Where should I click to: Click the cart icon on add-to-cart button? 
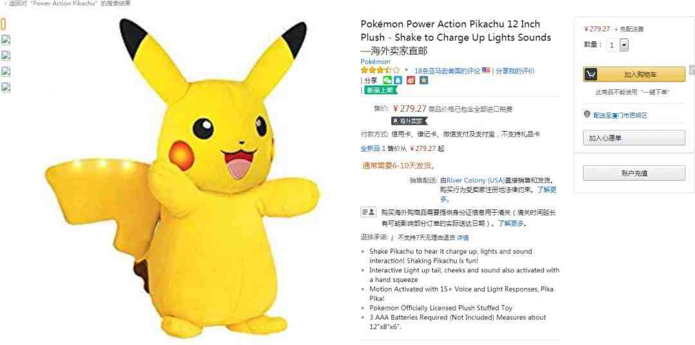coord(590,75)
